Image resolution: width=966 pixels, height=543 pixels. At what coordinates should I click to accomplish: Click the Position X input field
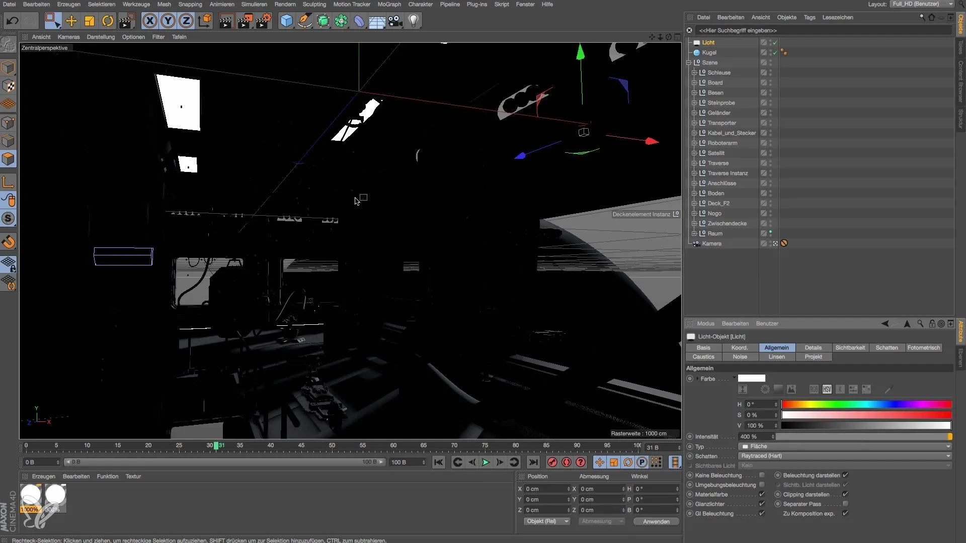[x=546, y=489]
